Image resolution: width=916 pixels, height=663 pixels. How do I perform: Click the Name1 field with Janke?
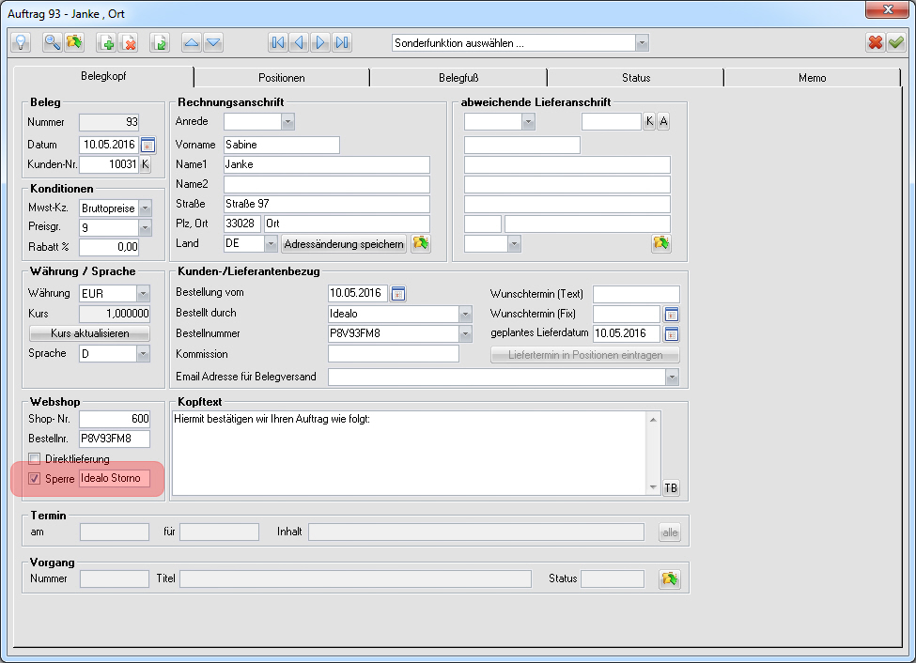pyautogui.click(x=327, y=164)
